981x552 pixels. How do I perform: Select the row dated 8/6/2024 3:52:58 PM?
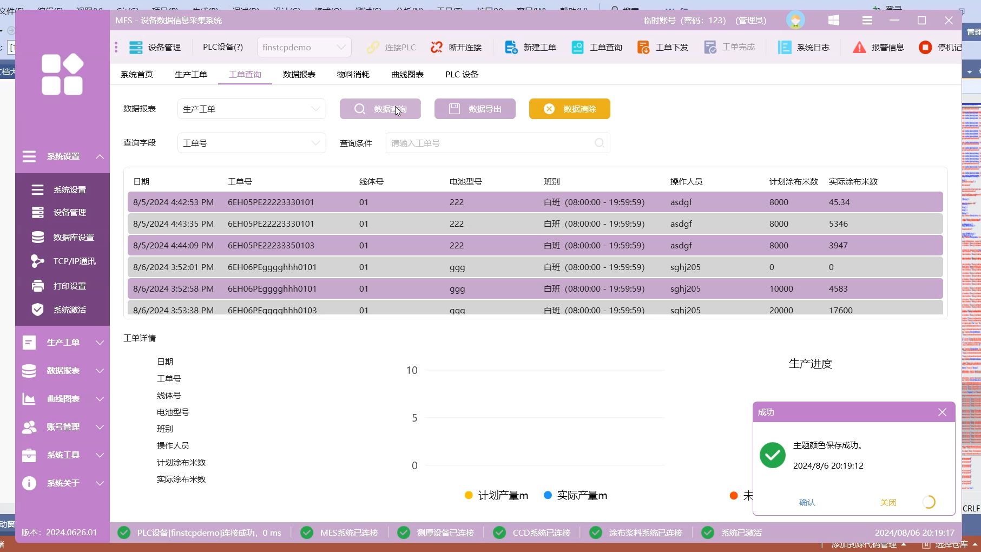pyautogui.click(x=535, y=288)
